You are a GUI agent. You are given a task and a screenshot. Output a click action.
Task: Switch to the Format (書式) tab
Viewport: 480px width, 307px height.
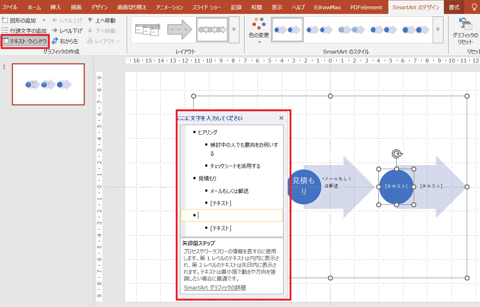[454, 7]
